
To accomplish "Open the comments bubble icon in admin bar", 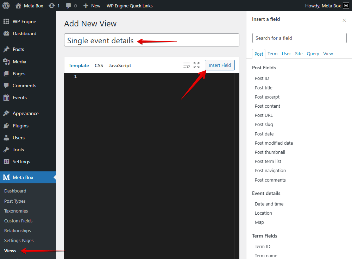I will click(x=69, y=6).
